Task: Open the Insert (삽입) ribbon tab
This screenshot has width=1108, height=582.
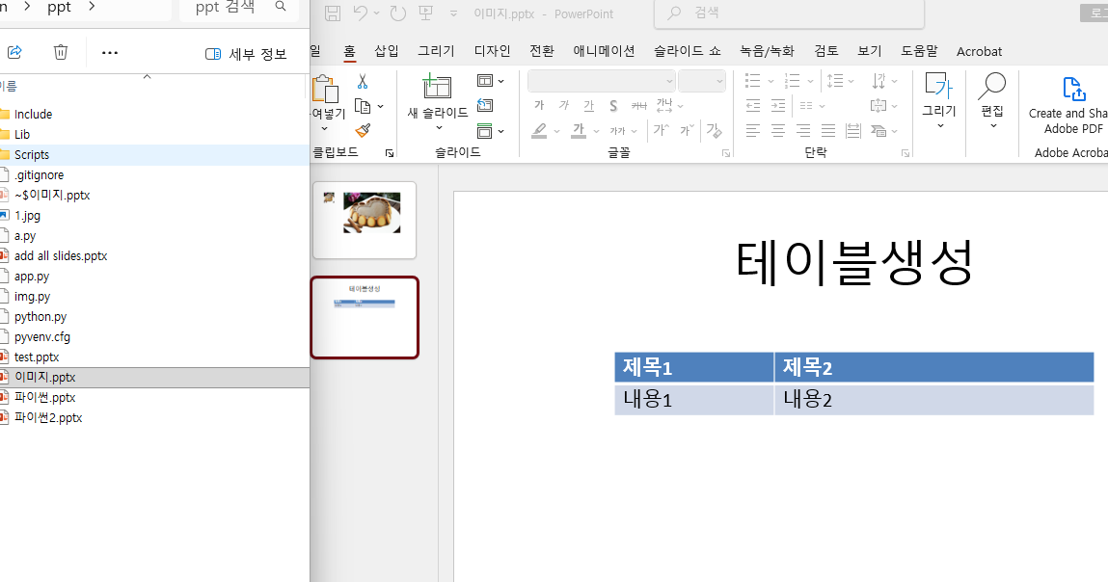Action: pos(386,51)
